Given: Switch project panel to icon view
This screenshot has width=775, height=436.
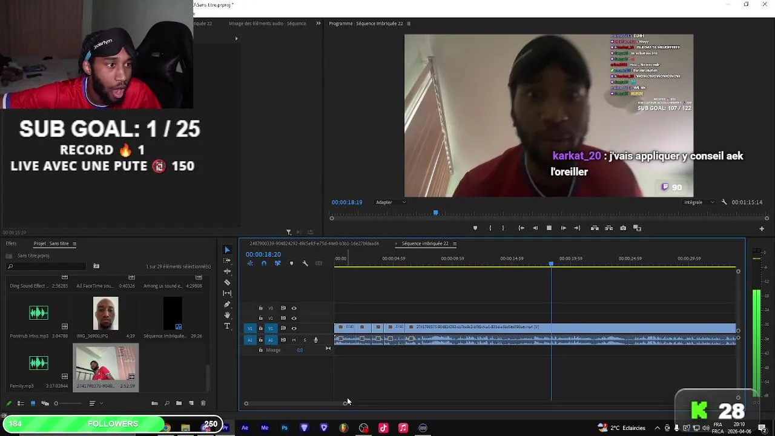Looking at the screenshot, I should [33, 403].
